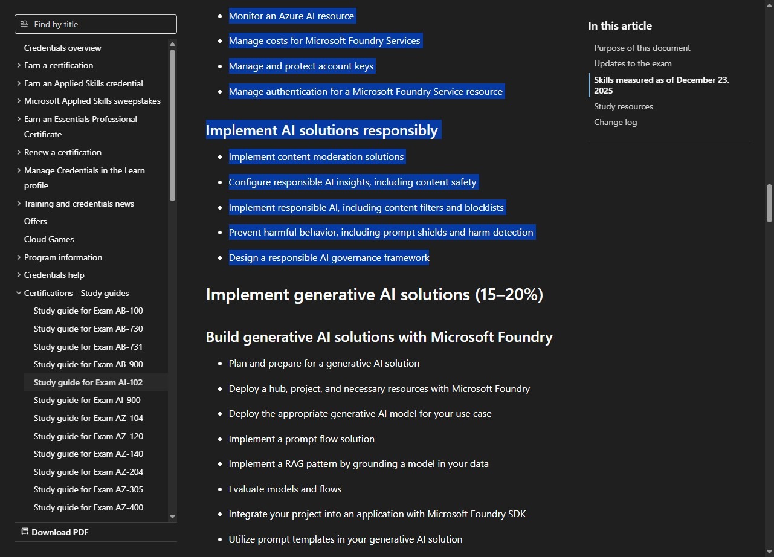Open Study guide for Exam AZ-305
The width and height of the screenshot is (774, 557).
(88, 489)
